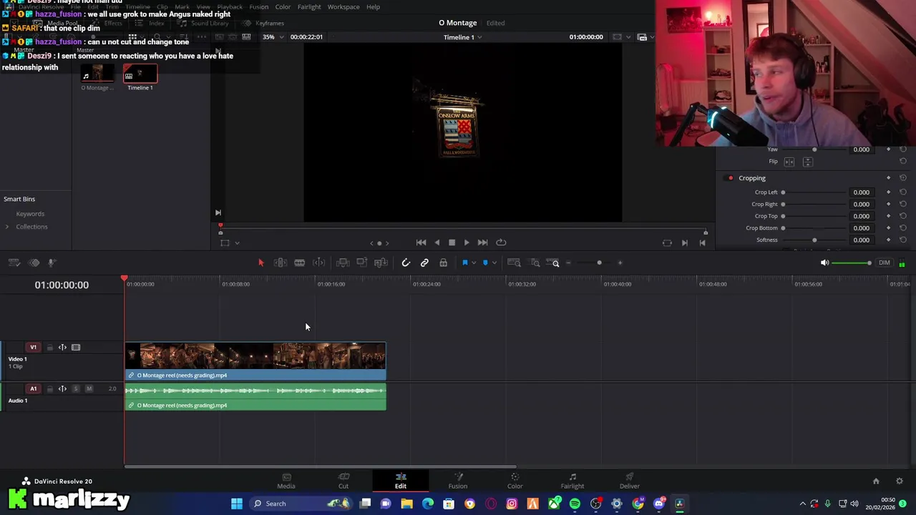The image size is (916, 515).
Task: Click the timeline zoom-in plus button
Action: point(620,263)
